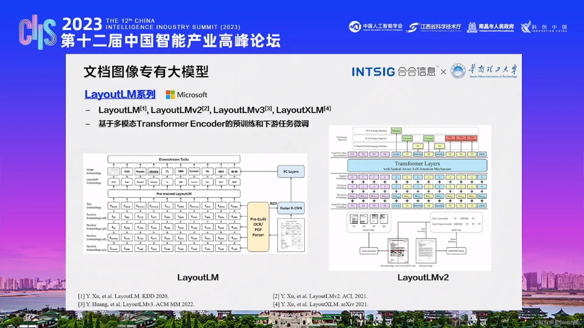Image resolution: width=584 pixels, height=328 pixels.
Task: Click the Pre-trained LayoutLM bar
Action: 174,193
